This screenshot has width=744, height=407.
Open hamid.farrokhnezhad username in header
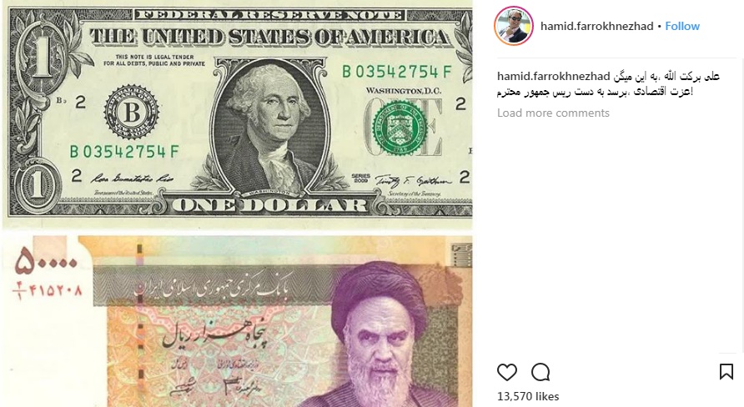pyautogui.click(x=597, y=26)
